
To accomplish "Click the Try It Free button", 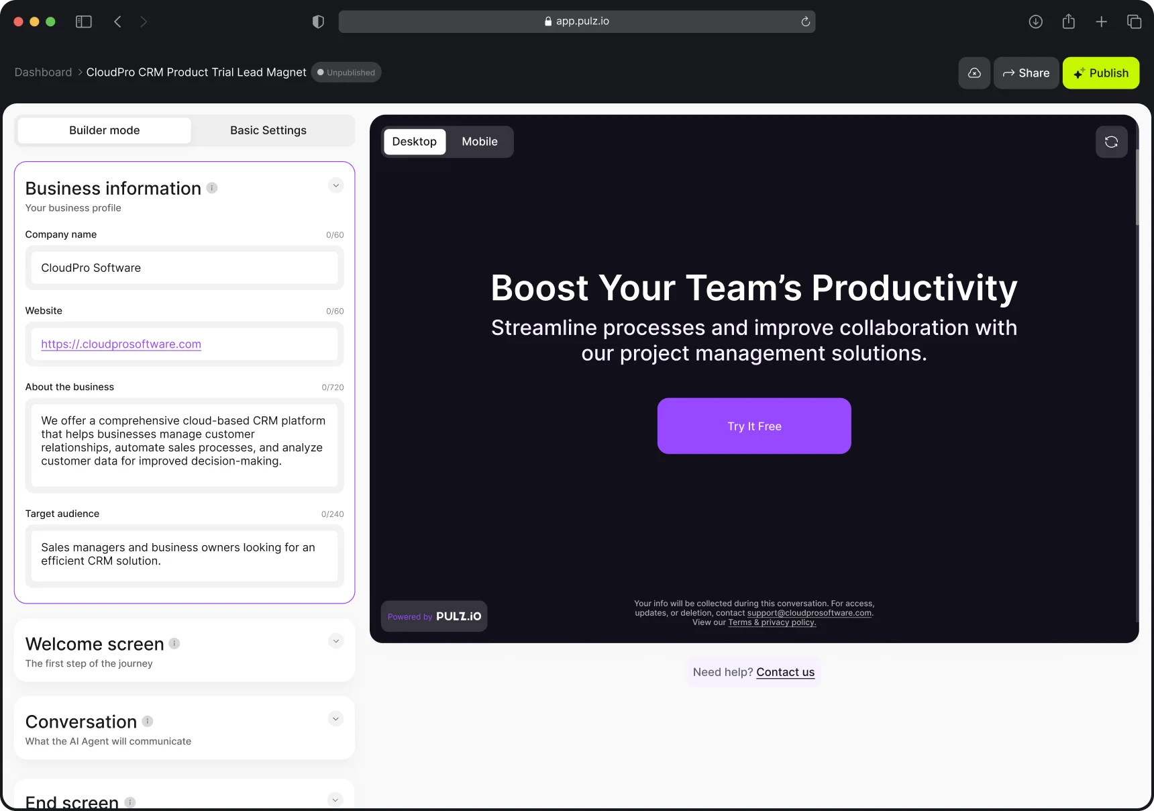I will coord(753,426).
